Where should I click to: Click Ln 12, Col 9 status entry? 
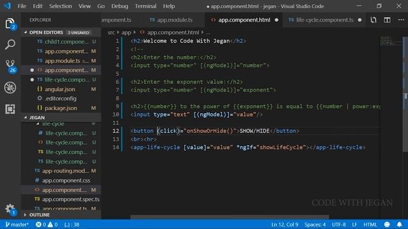285,225
